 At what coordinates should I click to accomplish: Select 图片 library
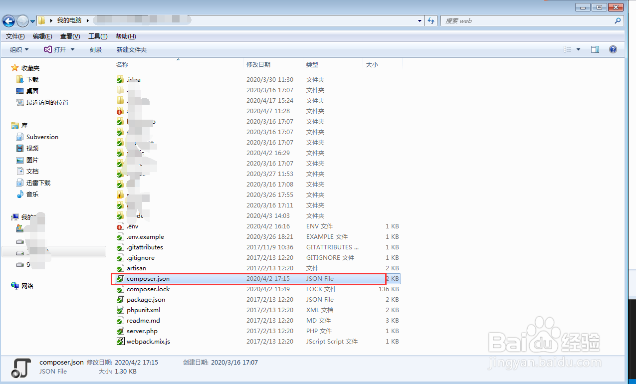point(32,160)
